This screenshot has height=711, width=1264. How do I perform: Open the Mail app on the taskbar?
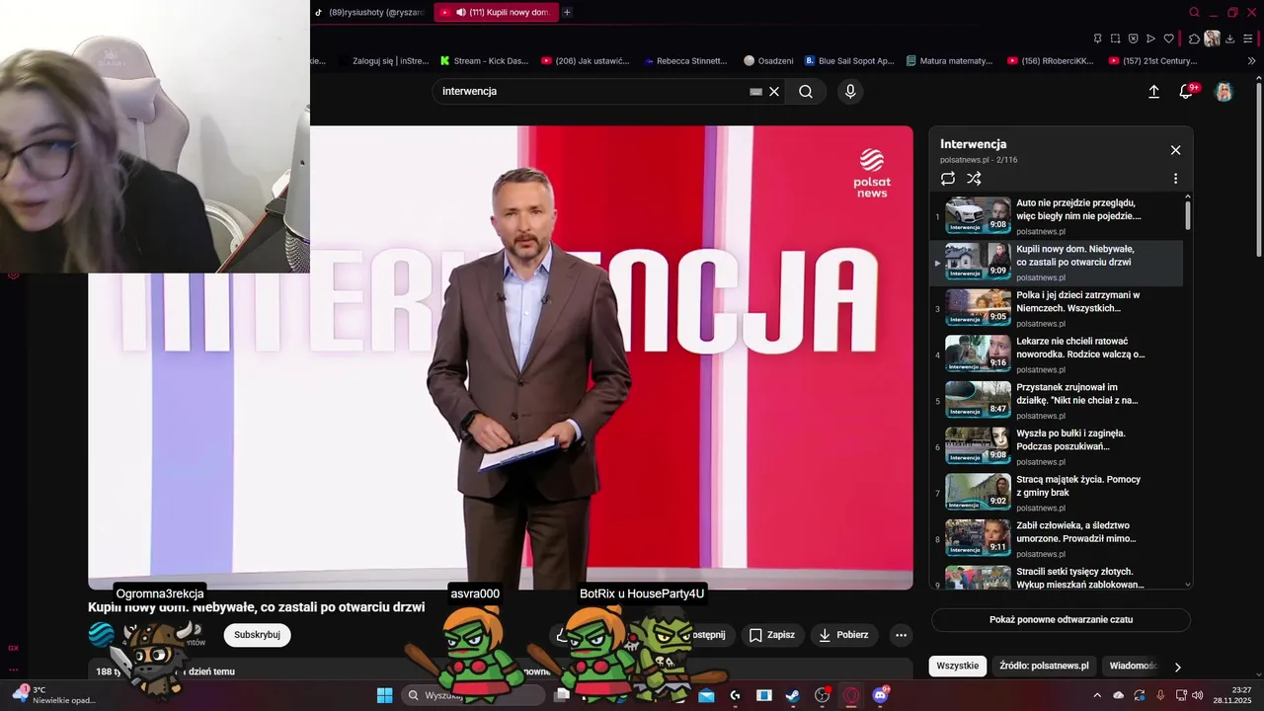pyautogui.click(x=706, y=695)
